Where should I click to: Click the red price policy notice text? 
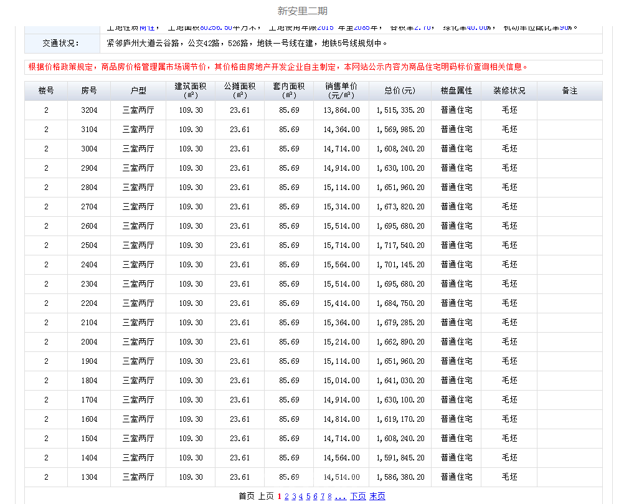click(x=278, y=67)
